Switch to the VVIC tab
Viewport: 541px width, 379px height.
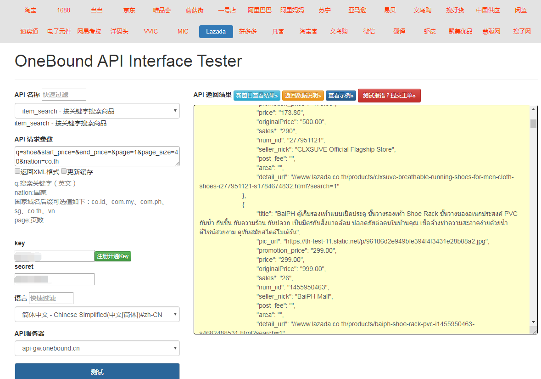[151, 31]
